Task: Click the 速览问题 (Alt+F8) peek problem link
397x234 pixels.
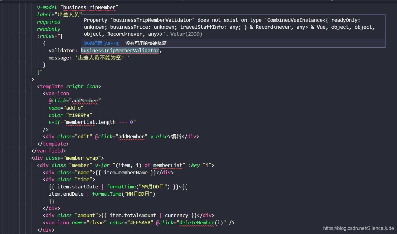Action: (x=102, y=43)
